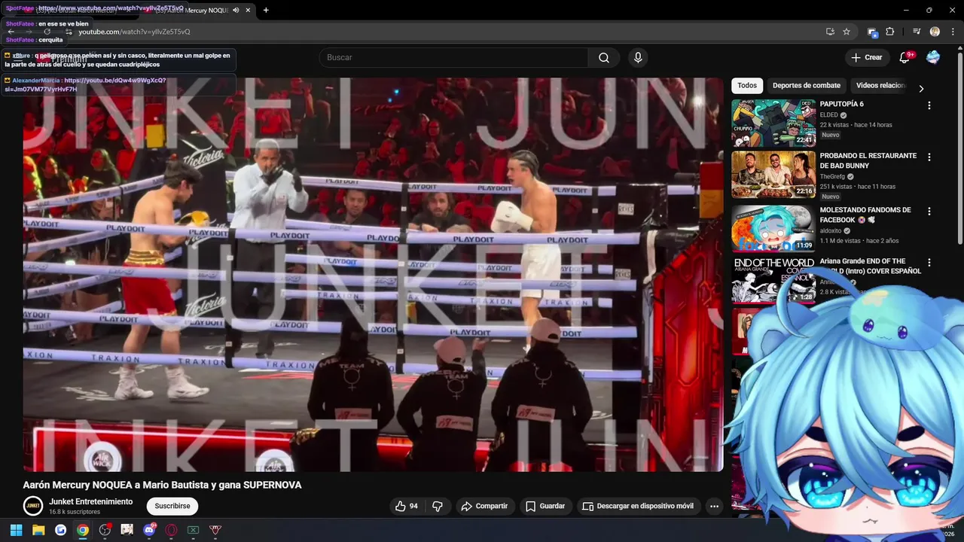
Task: Open Chrome extensions puzzle icon
Action: tap(889, 32)
